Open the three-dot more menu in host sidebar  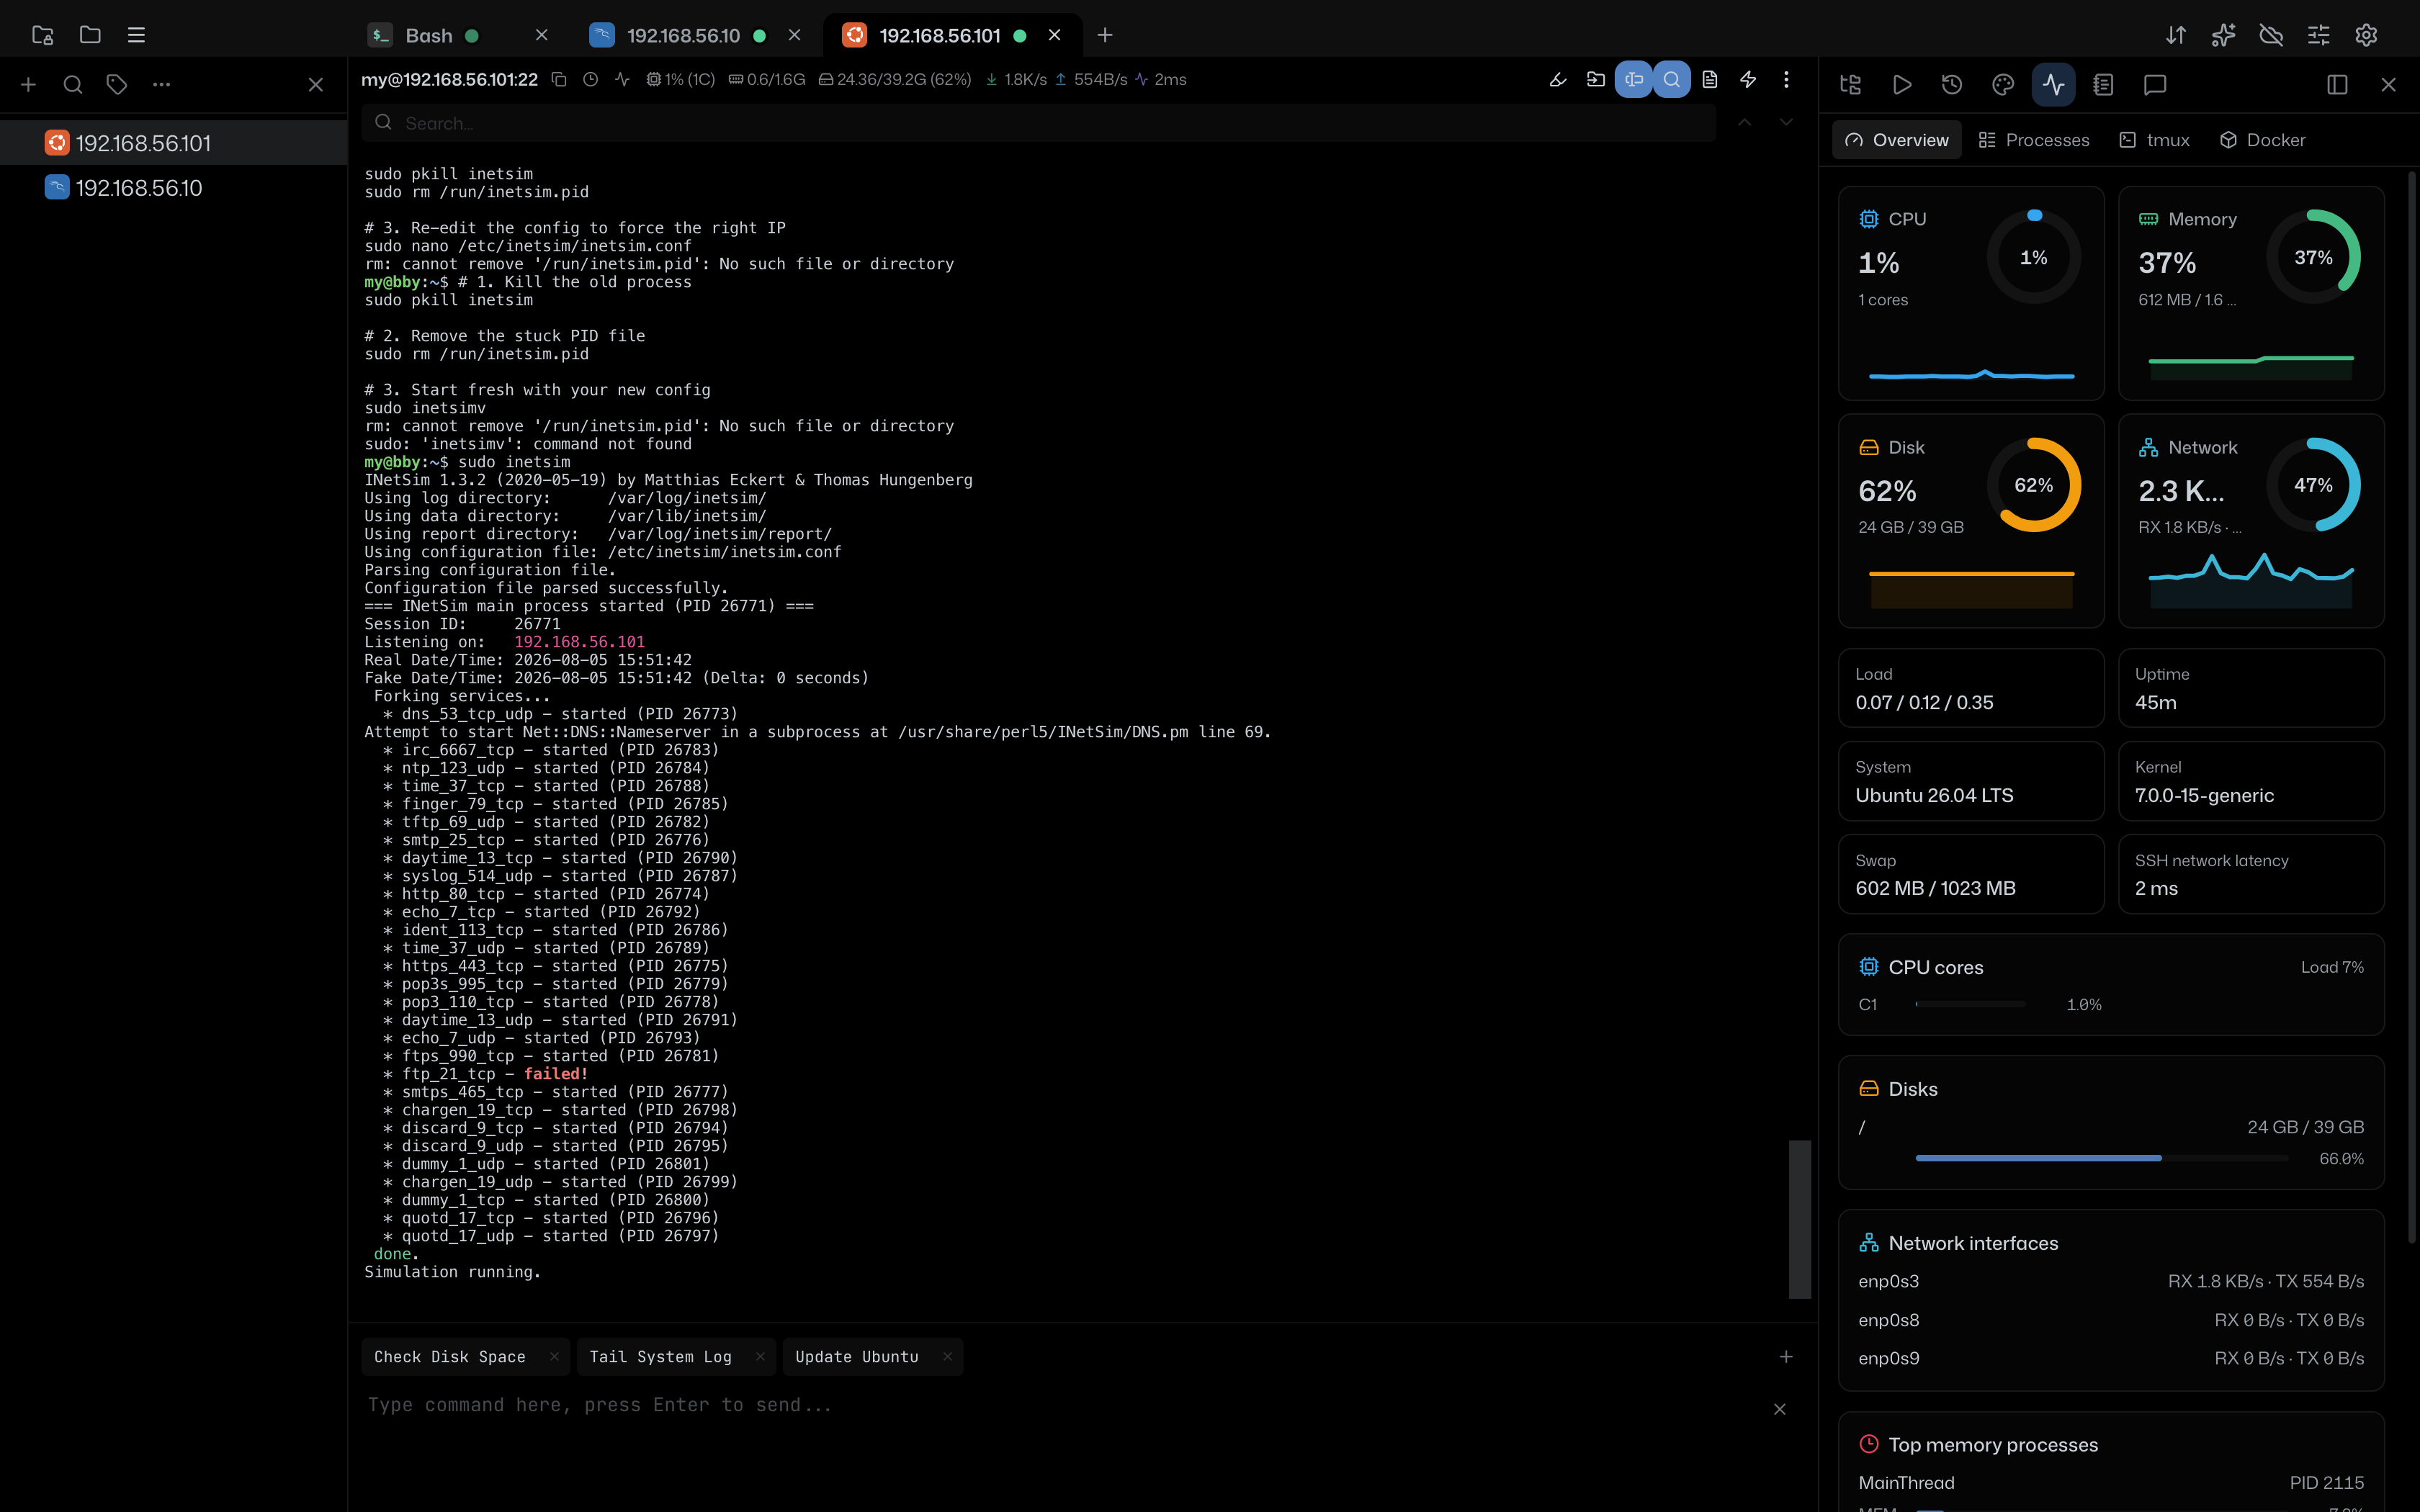161,85
